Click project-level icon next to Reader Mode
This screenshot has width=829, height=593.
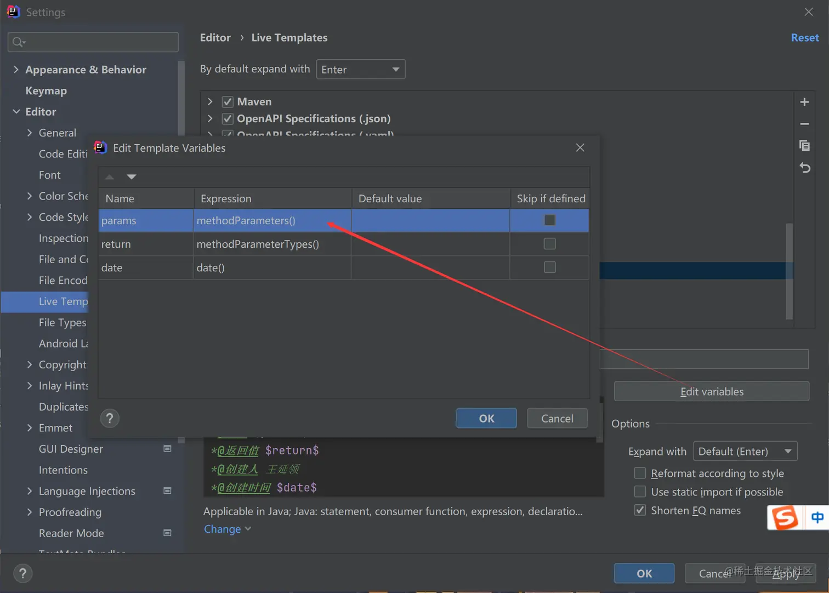point(168,533)
